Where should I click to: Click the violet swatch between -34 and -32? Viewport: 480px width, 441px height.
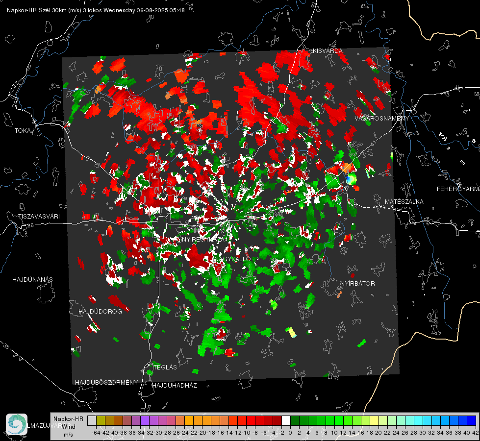coord(145,420)
